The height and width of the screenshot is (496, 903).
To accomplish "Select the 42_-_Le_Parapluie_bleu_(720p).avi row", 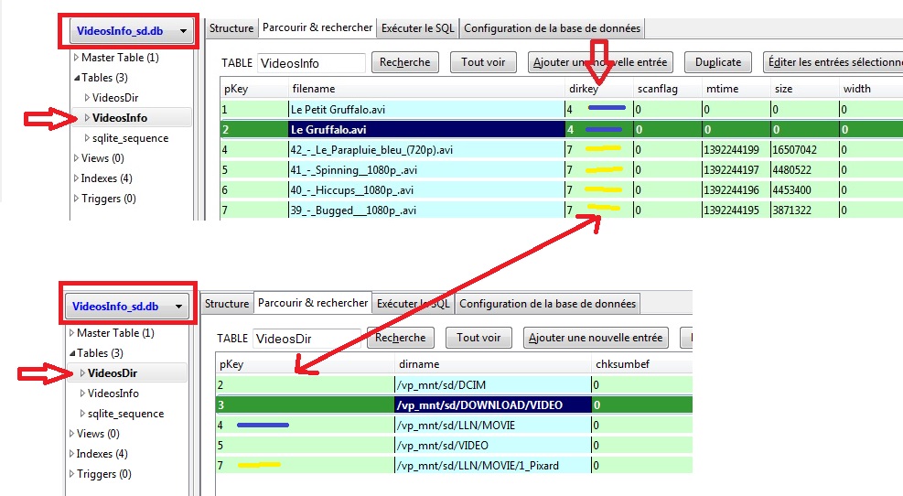I will [366, 149].
